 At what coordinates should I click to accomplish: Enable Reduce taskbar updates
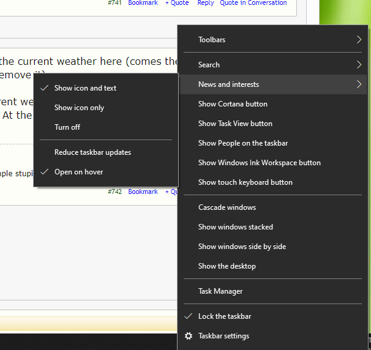(x=92, y=152)
